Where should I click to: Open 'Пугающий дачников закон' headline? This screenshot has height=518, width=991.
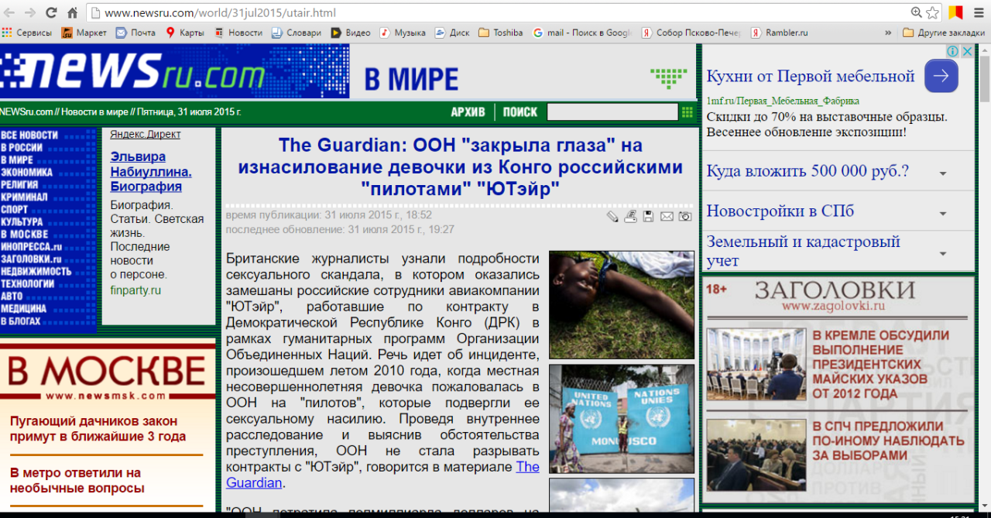[98, 429]
